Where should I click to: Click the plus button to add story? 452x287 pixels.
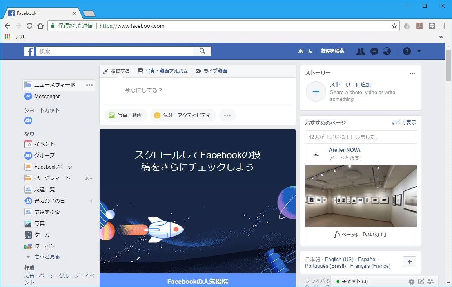(x=316, y=91)
